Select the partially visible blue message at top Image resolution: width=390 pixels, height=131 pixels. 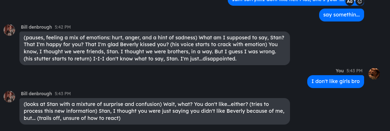[x=296, y=2]
